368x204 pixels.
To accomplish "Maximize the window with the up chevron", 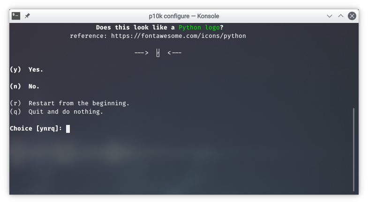I will click(341, 16).
